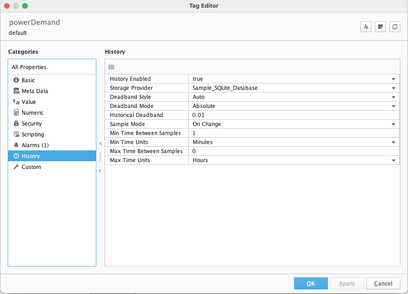Click the Historical Deadband value field
The image size is (408, 294).
click(x=293, y=115)
